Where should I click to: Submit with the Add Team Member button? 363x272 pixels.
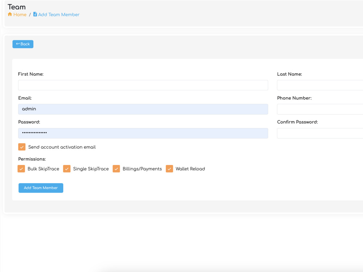[41, 188]
